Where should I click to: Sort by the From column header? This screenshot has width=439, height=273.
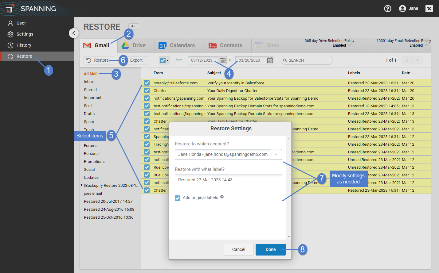tap(158, 73)
